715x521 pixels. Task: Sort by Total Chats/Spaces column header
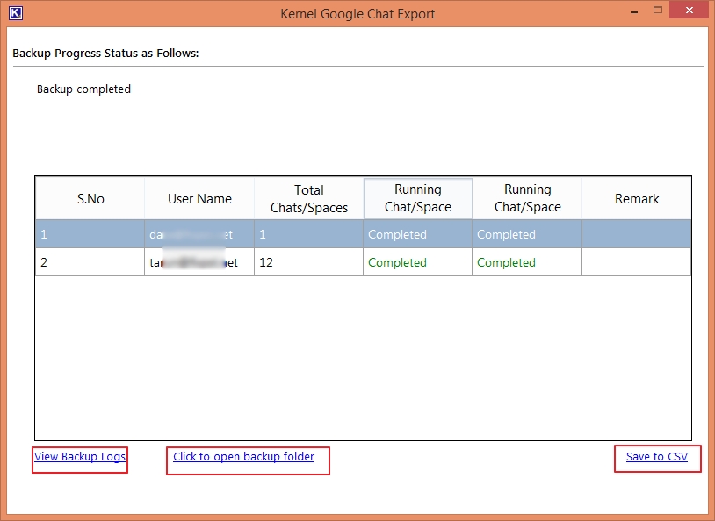point(308,198)
